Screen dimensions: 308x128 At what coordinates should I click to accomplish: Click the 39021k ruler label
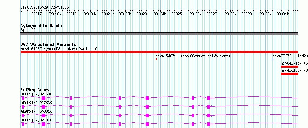coord(108,14)
